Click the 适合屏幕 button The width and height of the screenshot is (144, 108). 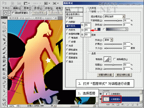(x=55, y=13)
